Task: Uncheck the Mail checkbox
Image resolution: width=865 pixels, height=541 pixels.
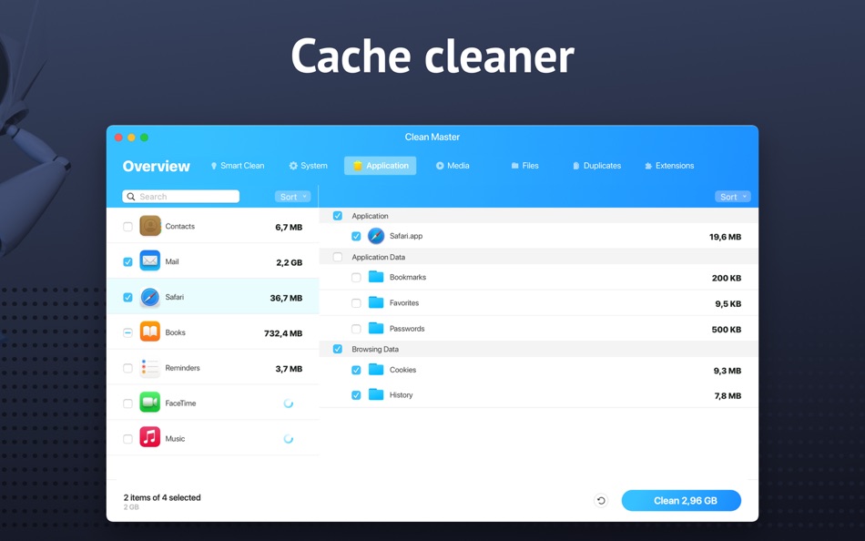Action: tap(127, 261)
